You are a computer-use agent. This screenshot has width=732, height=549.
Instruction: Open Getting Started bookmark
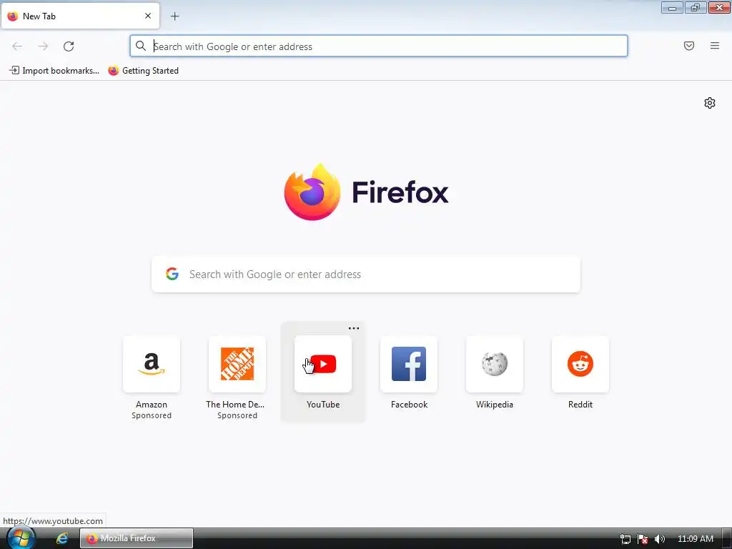pos(143,71)
